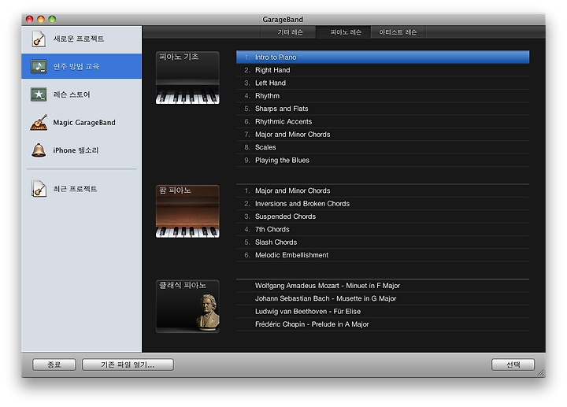Click the 새로운 프로젝트 guitar document icon
567x407 pixels.
[x=39, y=39]
